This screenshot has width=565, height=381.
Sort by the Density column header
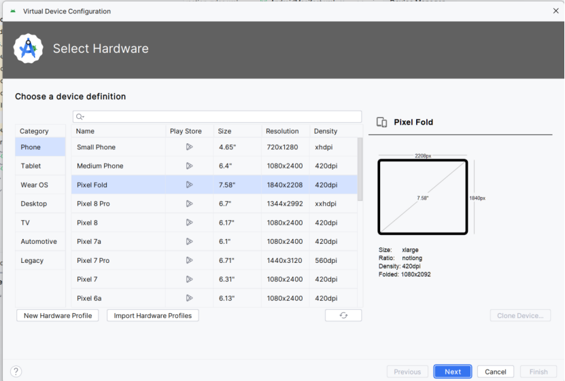pos(336,131)
